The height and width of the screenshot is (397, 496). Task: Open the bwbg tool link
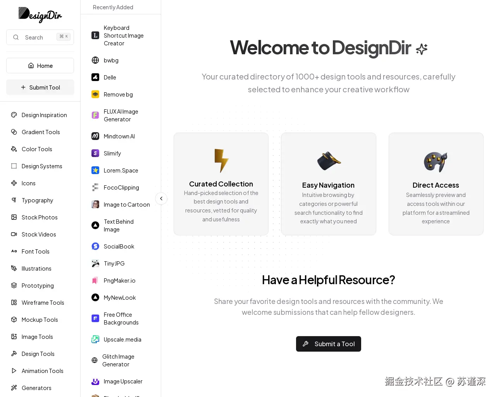tap(121, 60)
